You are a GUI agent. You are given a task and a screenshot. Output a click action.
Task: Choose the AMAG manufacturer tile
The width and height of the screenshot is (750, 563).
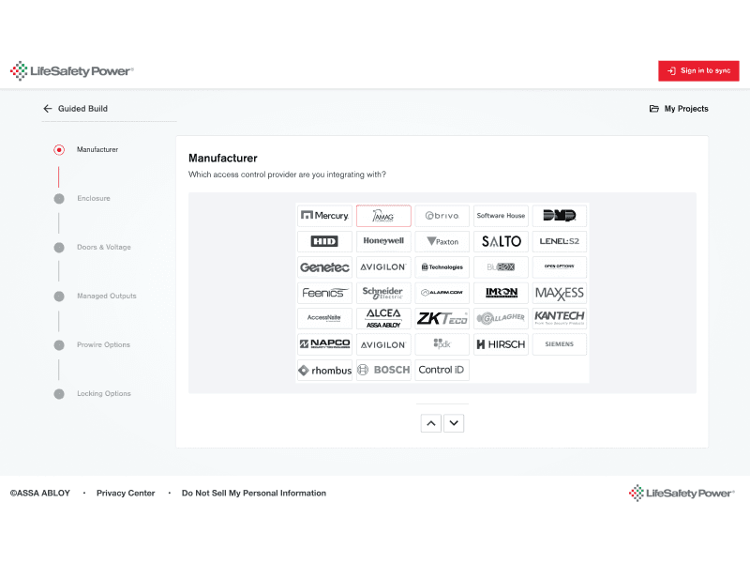click(x=383, y=216)
